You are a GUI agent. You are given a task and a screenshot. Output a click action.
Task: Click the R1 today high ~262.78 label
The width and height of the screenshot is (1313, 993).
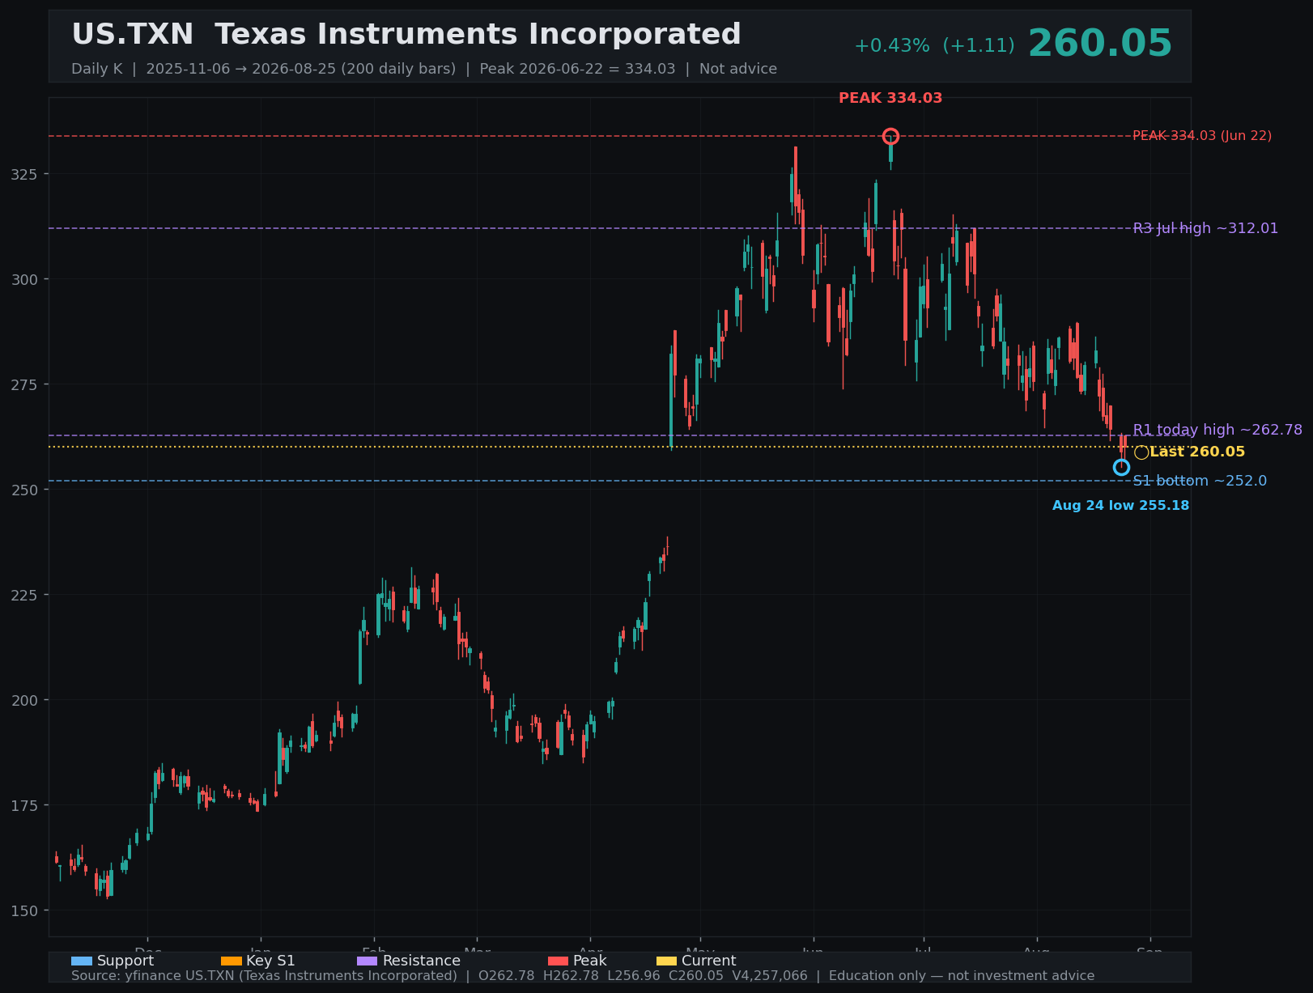(x=1217, y=430)
